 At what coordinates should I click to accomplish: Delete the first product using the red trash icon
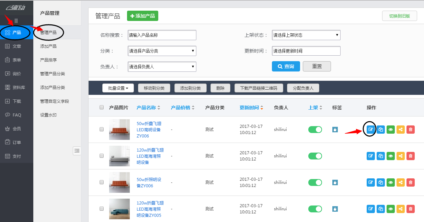pyautogui.click(x=410, y=130)
